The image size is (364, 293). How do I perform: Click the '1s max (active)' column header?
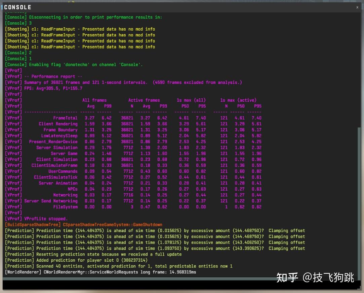click(238, 100)
